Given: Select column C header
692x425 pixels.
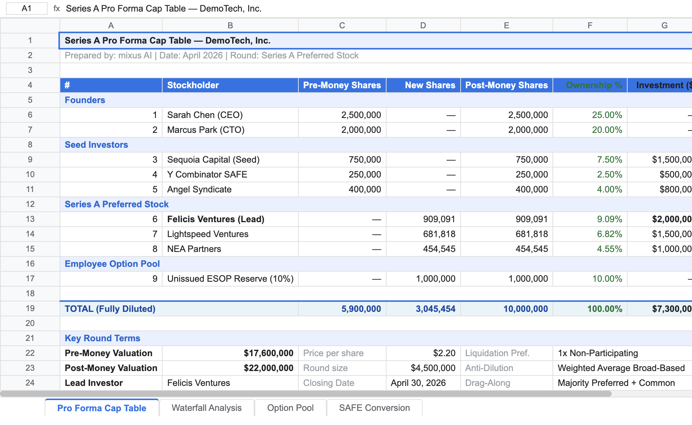Looking at the screenshot, I should click(342, 25).
